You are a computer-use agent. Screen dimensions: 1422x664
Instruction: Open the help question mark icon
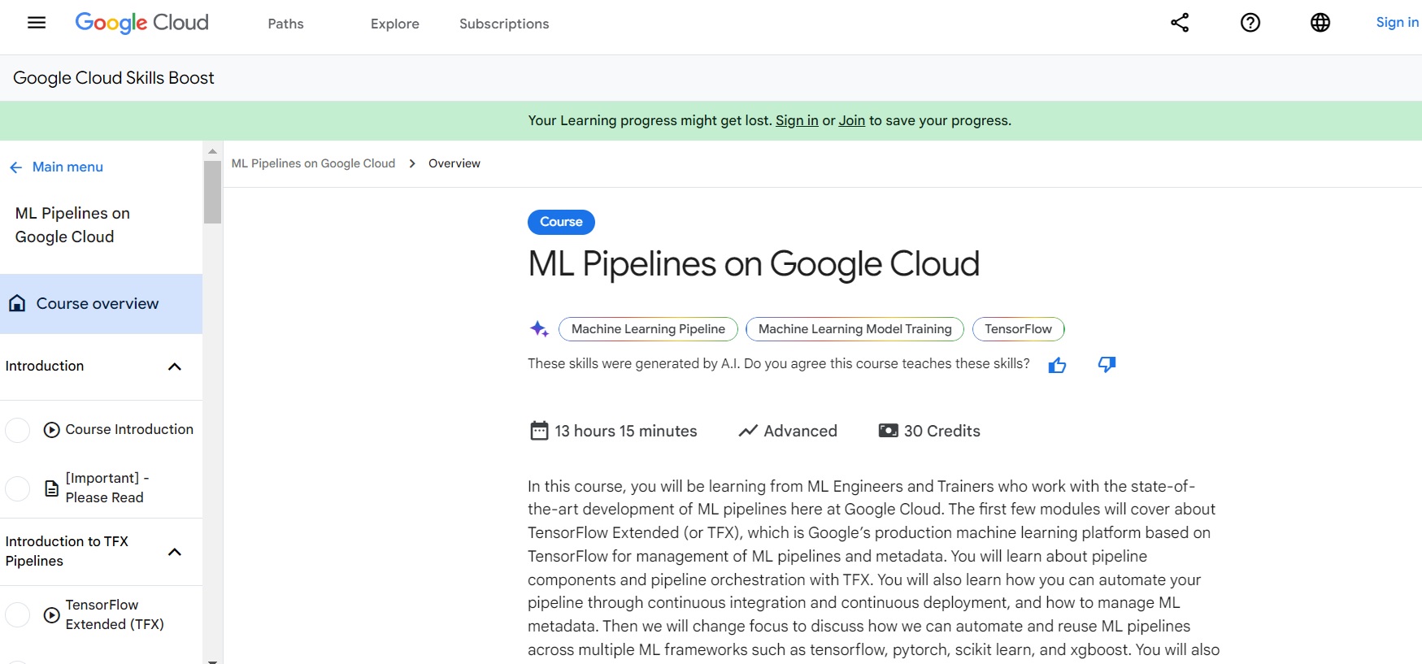pyautogui.click(x=1250, y=23)
